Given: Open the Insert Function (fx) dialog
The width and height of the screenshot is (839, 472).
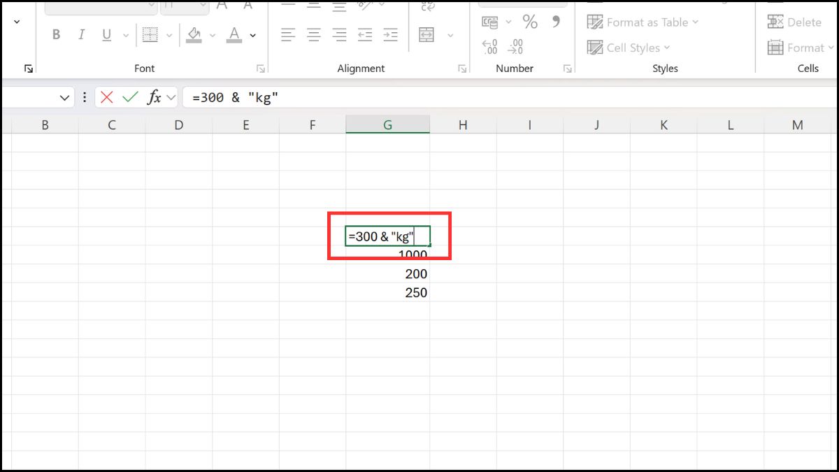Looking at the screenshot, I should click(155, 97).
